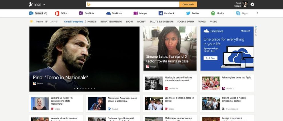Click the Rockol source icon

[109, 109]
